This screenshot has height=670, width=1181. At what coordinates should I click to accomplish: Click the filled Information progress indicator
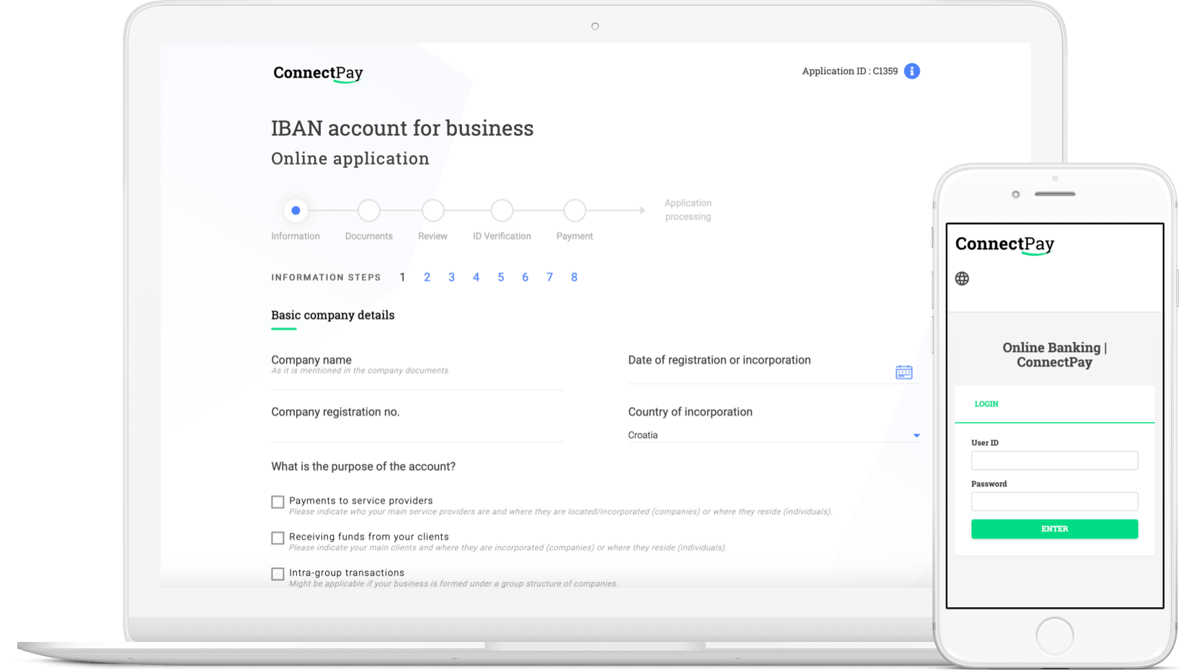[296, 210]
